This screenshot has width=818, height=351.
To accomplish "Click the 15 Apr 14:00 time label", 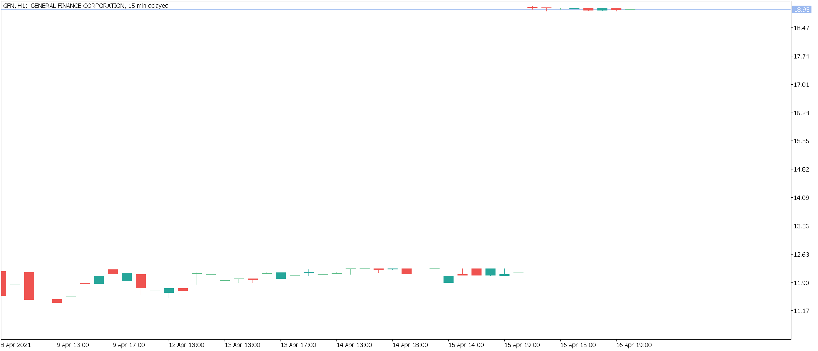I will (x=466, y=345).
